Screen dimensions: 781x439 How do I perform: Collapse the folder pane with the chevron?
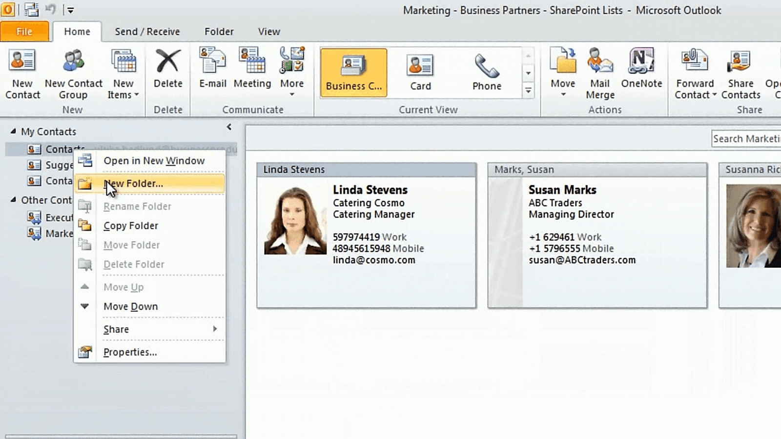(x=228, y=126)
